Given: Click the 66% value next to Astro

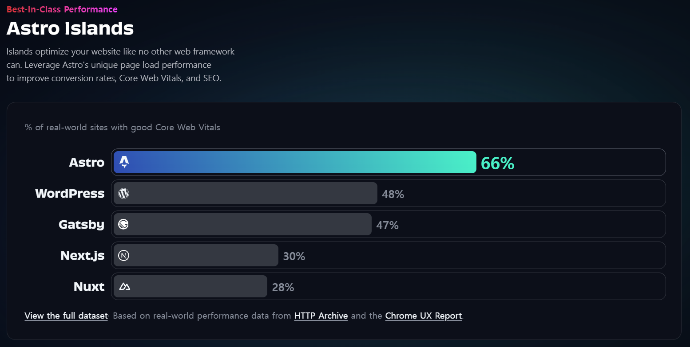Looking at the screenshot, I should click(x=497, y=163).
